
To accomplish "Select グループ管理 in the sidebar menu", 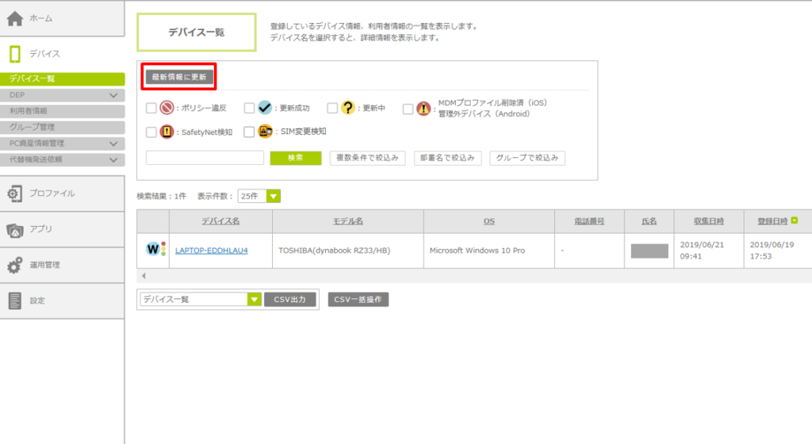I will tap(32, 127).
